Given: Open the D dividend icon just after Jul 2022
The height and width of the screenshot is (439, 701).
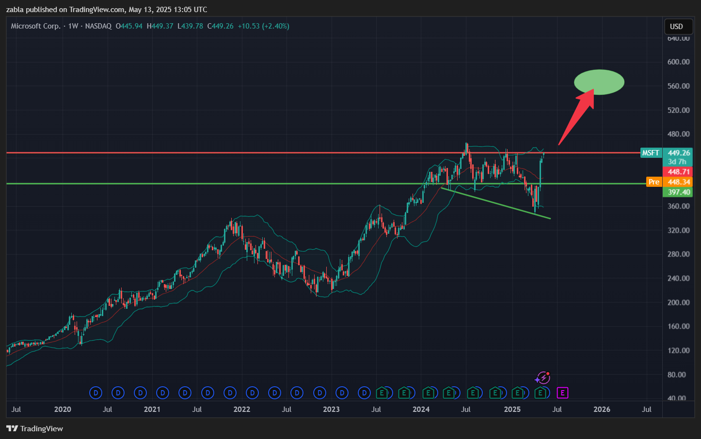Looking at the screenshot, I should pos(297,393).
